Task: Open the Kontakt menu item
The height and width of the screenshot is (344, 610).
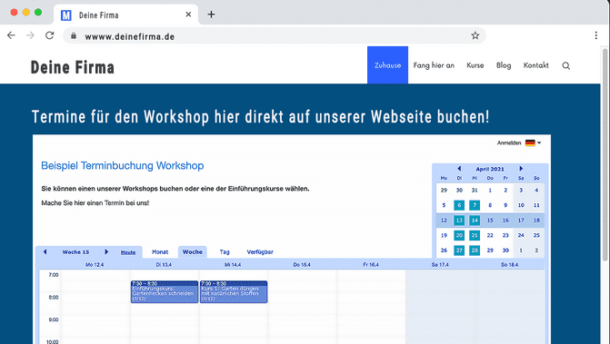Action: [x=535, y=65]
